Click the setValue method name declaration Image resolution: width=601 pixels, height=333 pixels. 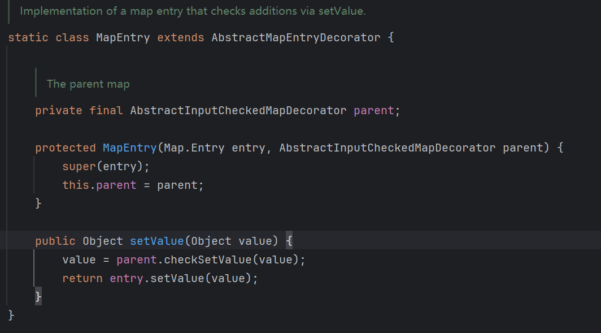[157, 241]
